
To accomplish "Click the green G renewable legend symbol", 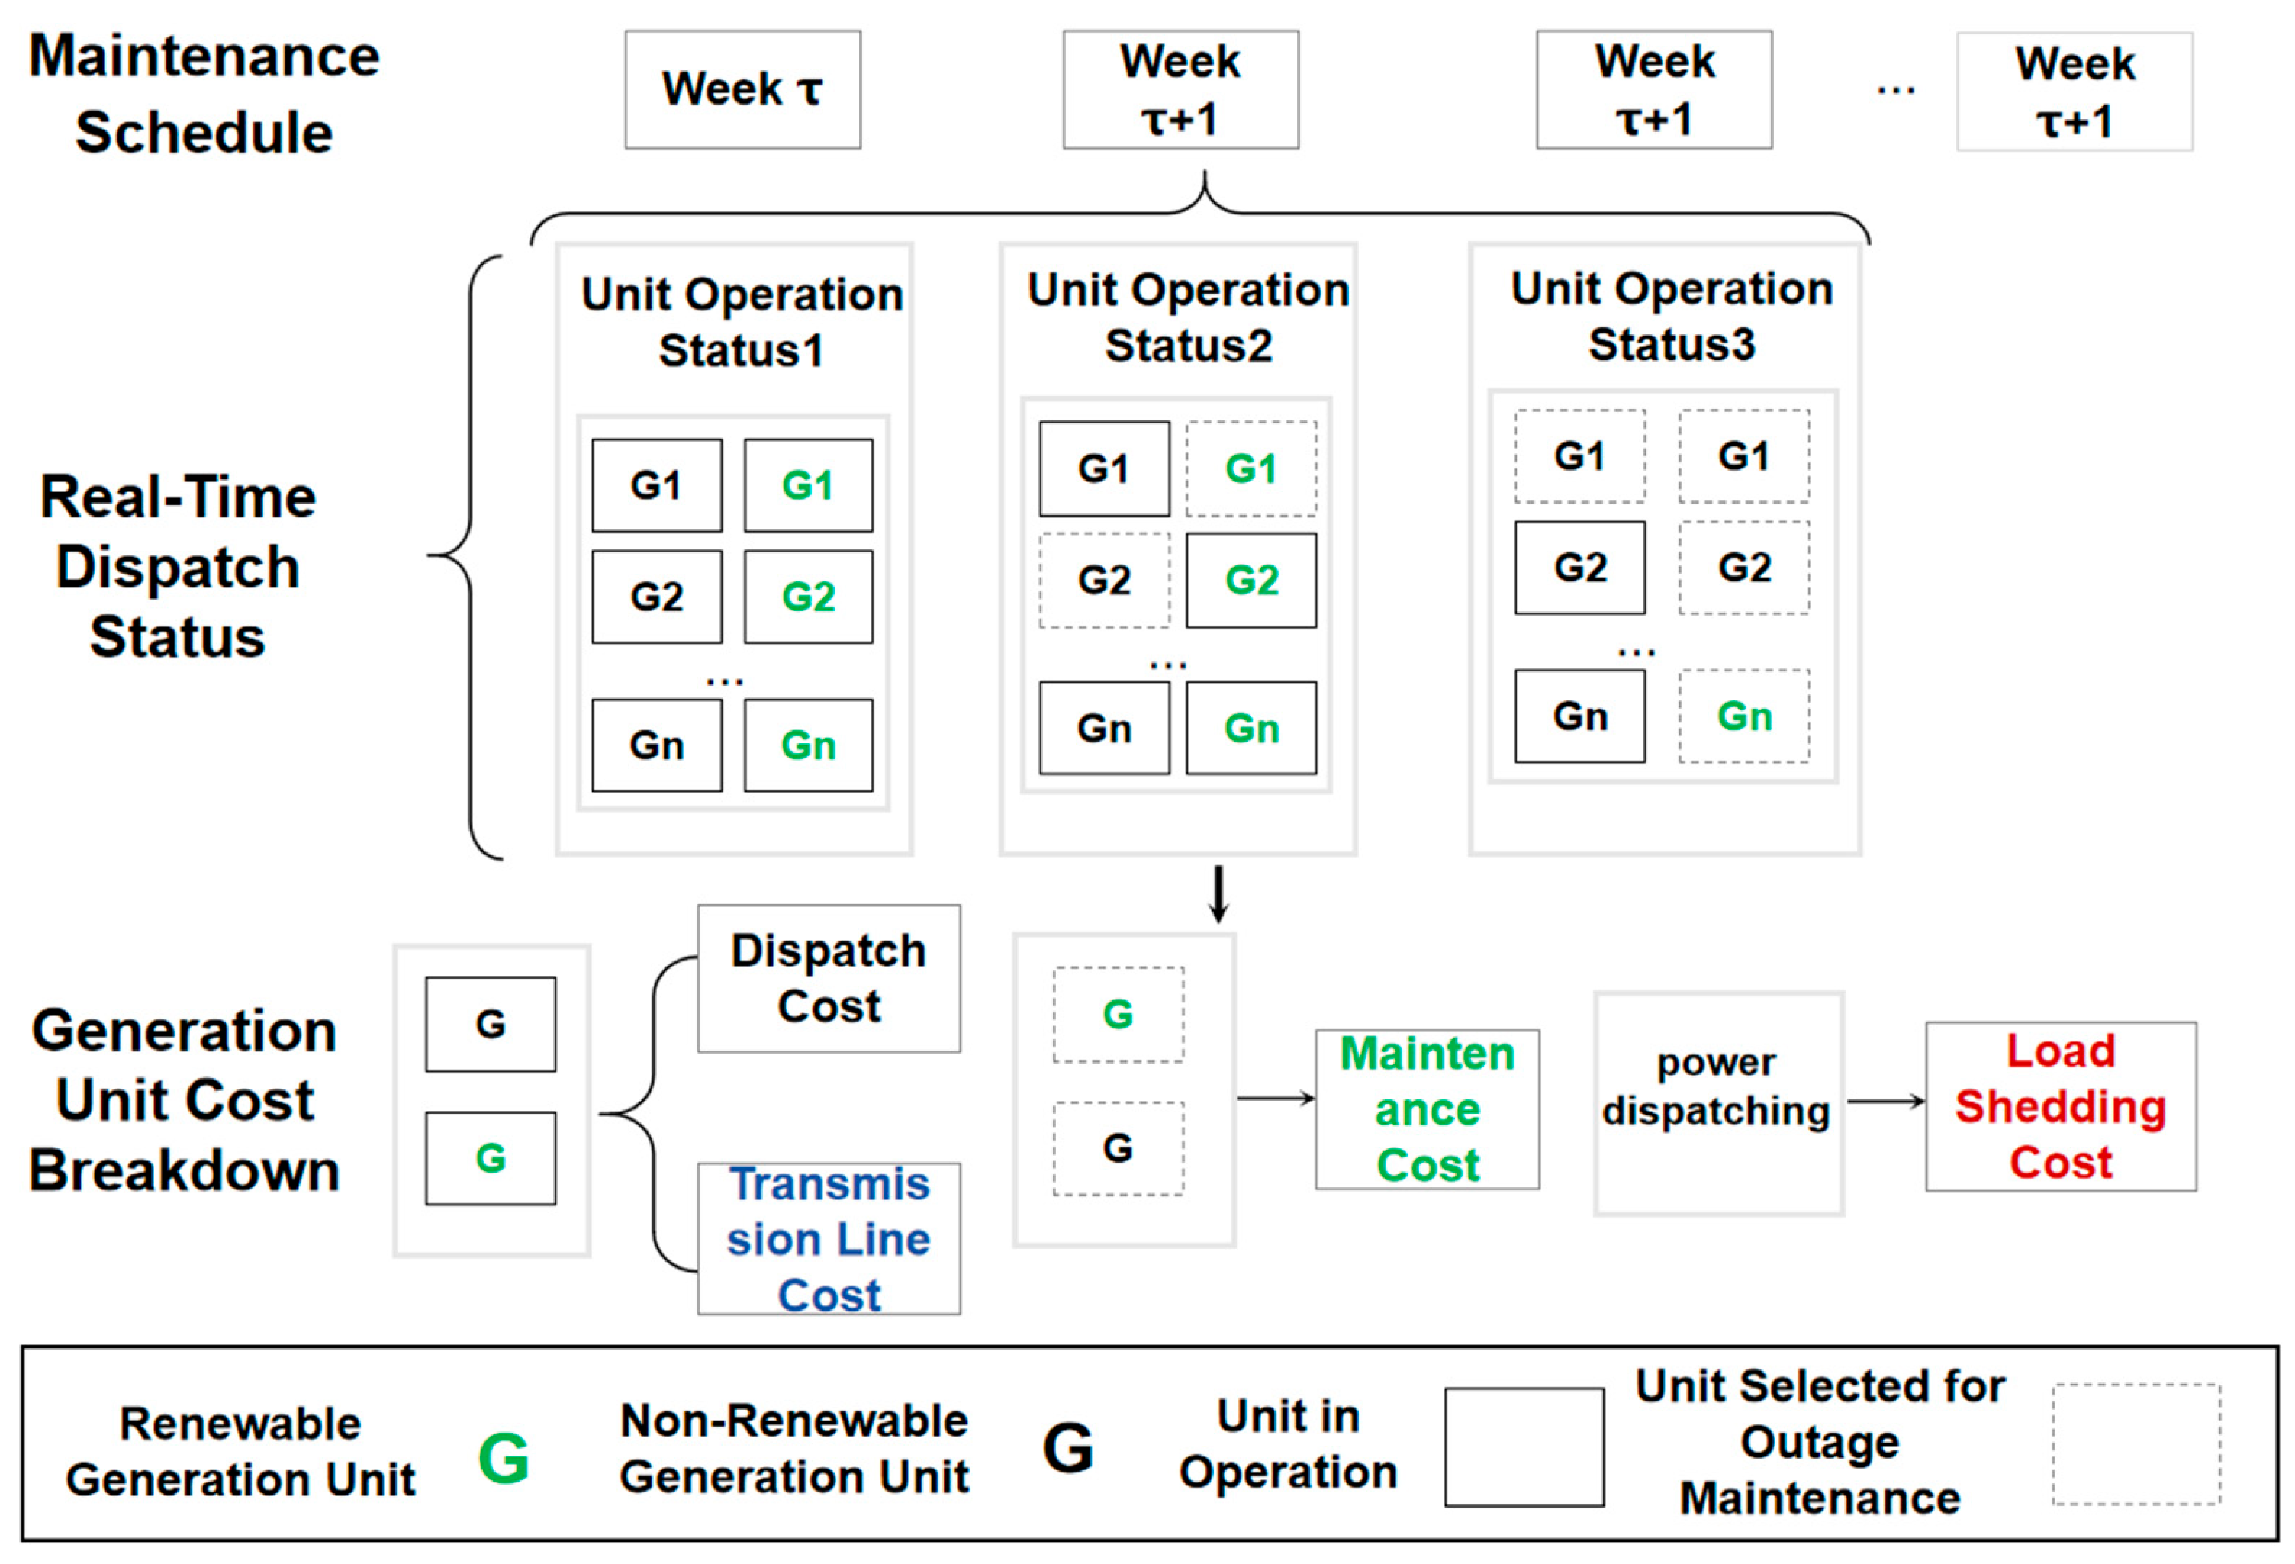I will point(503,1457).
